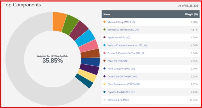Click the yellow Cisco legend dot
The width and height of the screenshot is (202, 108).
tap(104, 84)
